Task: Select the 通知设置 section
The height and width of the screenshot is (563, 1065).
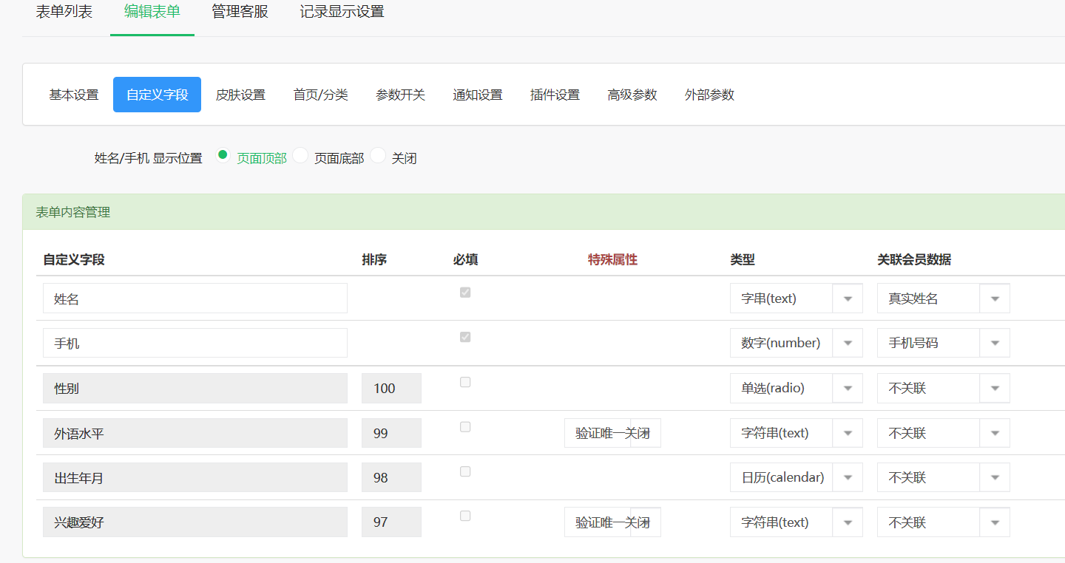Action: click(x=478, y=95)
